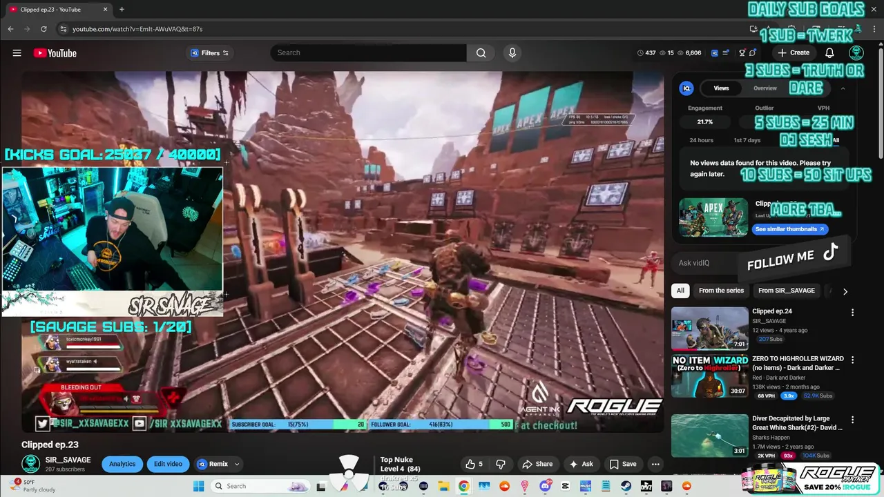Open the Windows Start menu
The image size is (884, 497).
tap(198, 486)
